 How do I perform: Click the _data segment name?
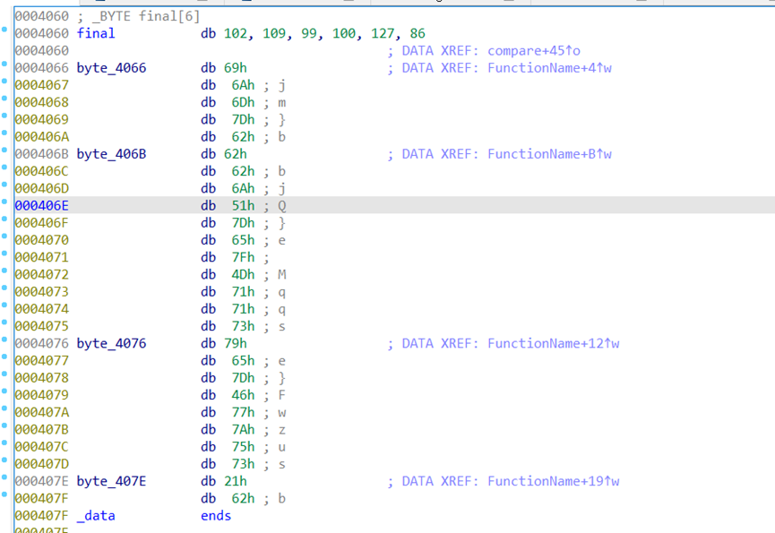click(x=96, y=516)
